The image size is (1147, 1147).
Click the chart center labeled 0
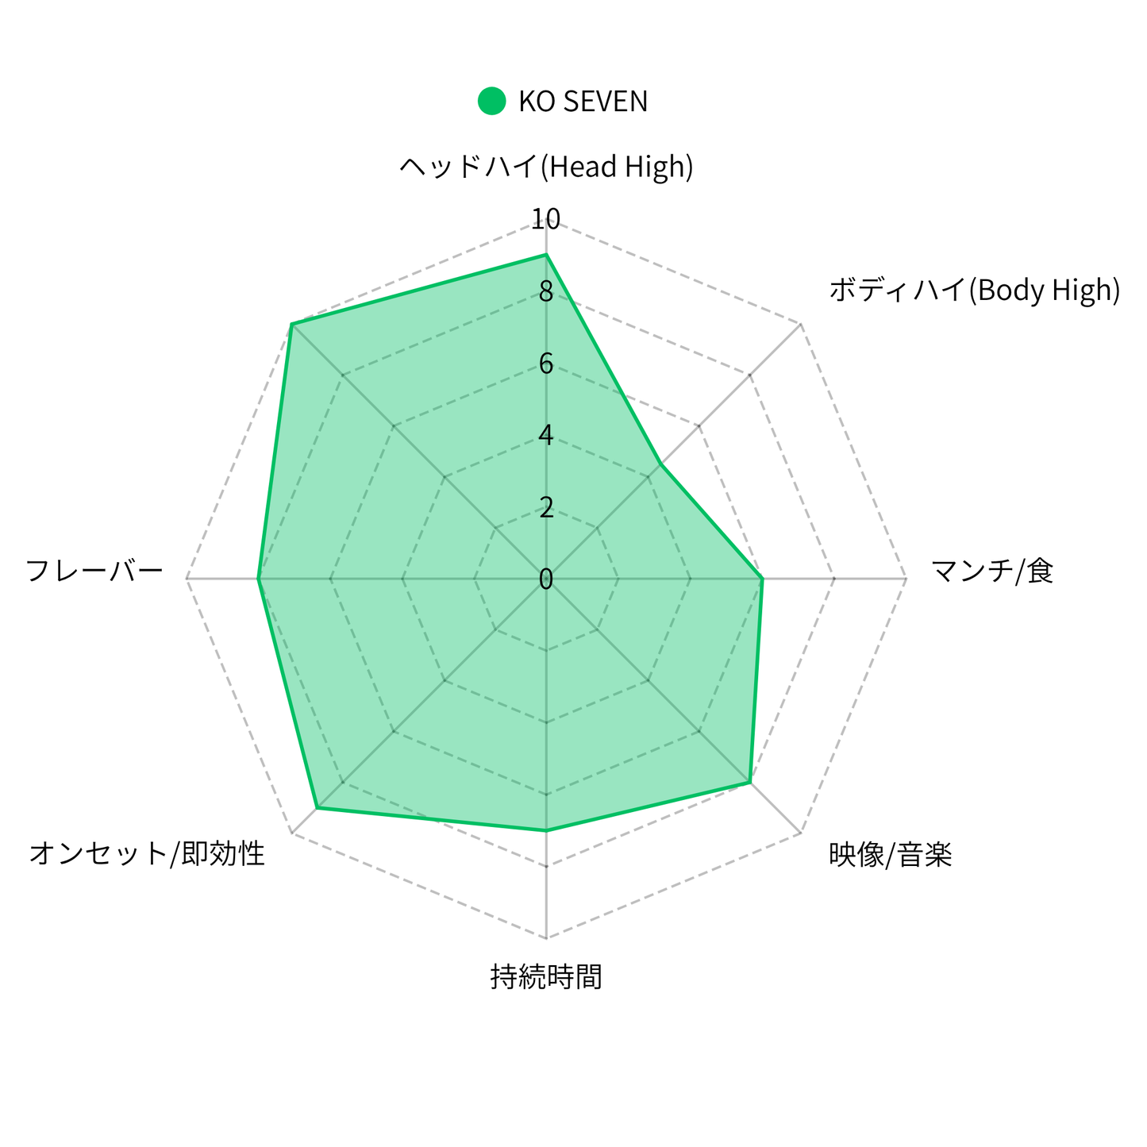[x=546, y=579]
